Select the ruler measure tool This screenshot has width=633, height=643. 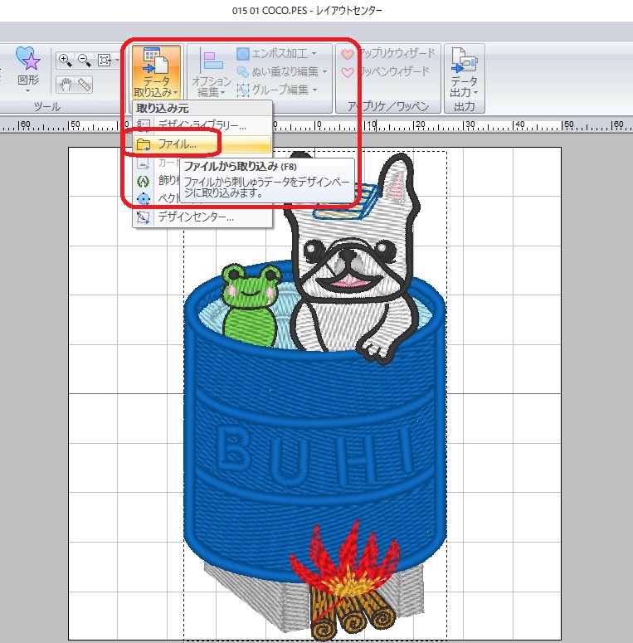[x=84, y=85]
